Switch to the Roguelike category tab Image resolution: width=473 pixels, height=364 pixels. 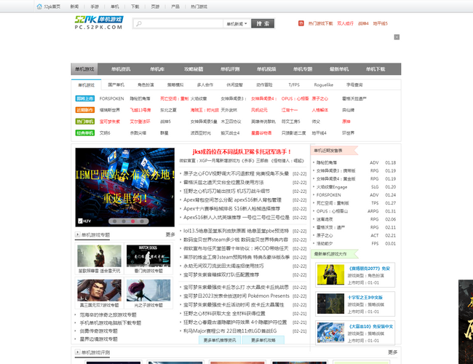coord(324,85)
